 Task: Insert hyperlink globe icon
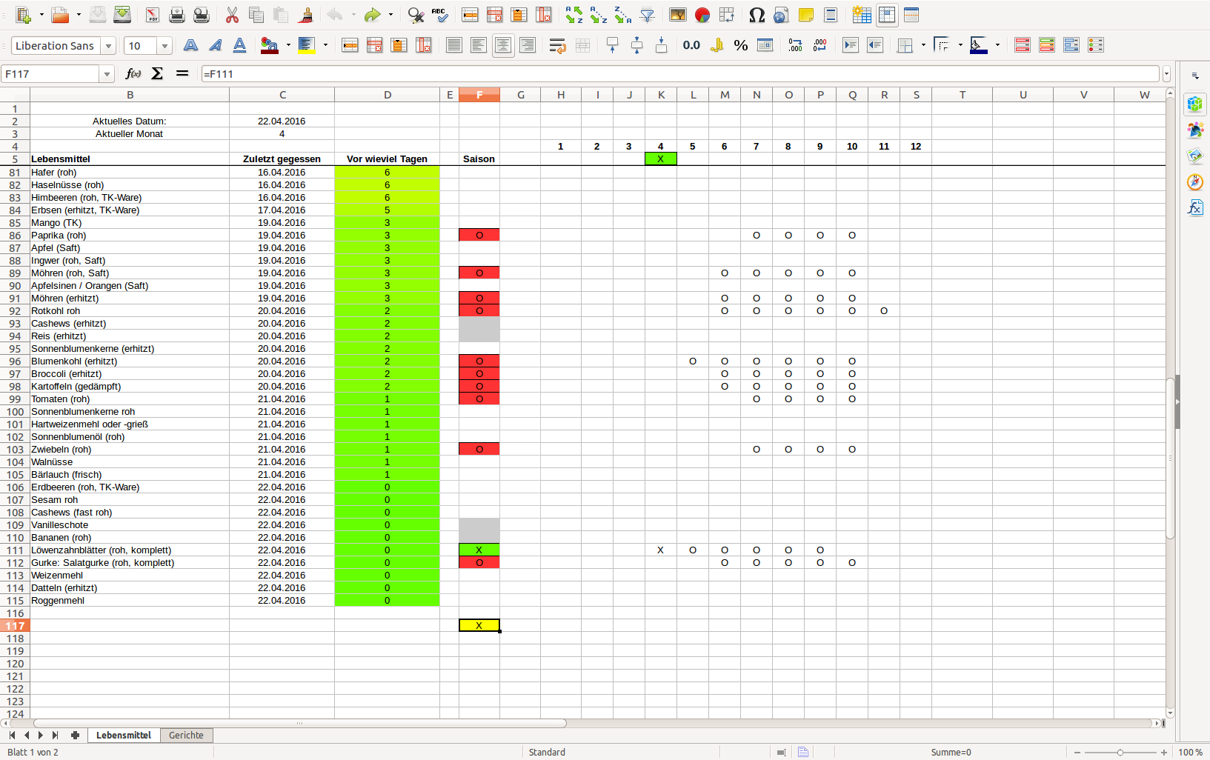(781, 15)
